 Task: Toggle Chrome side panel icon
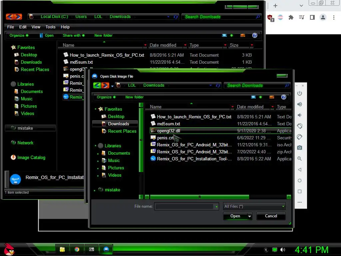pyautogui.click(x=312, y=17)
